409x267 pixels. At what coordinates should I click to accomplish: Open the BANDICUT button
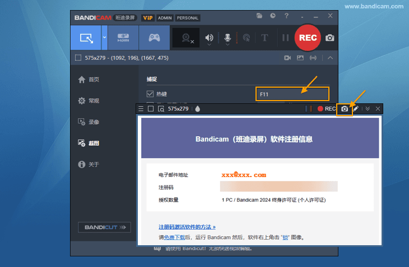point(104,227)
